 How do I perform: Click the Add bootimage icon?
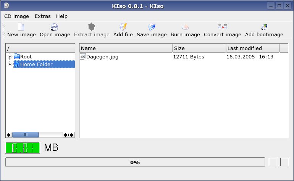[x=264, y=27]
